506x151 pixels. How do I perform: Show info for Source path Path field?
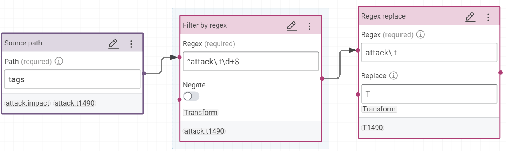point(59,61)
